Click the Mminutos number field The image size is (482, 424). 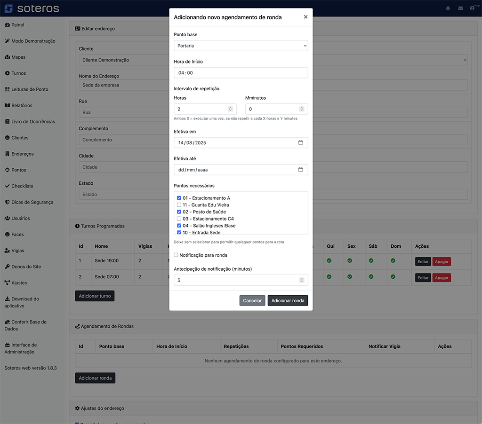pos(273,109)
